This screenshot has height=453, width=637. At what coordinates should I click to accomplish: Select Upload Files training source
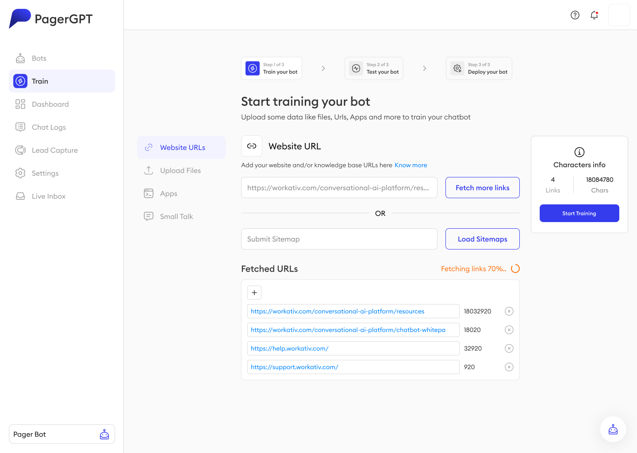(x=181, y=170)
